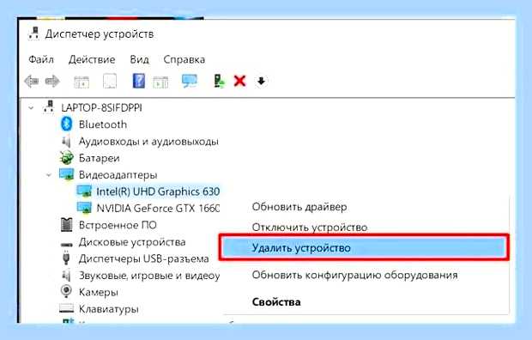This screenshot has width=532, height=340.
Task: Click the Клавиатуры keyboard icon
Action: point(67,308)
